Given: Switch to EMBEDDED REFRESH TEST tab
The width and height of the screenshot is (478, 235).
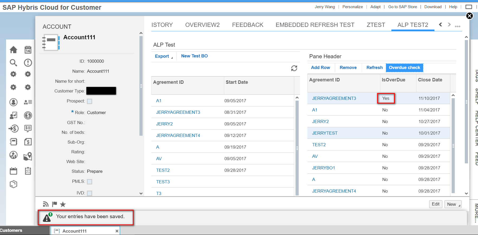Looking at the screenshot, I should point(315,25).
